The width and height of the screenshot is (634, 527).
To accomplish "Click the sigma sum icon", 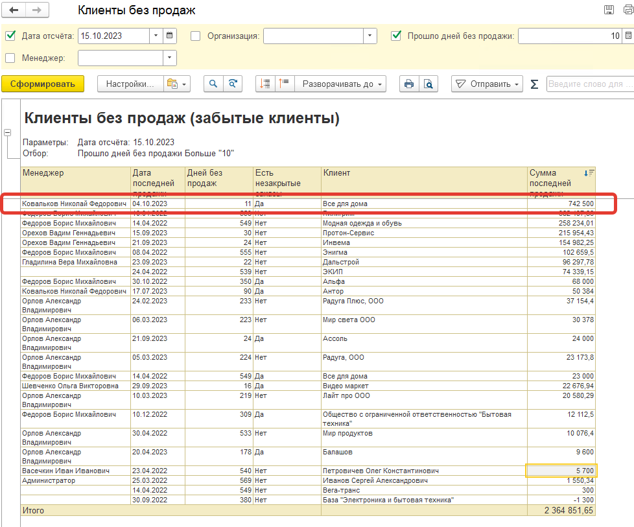I will [534, 84].
